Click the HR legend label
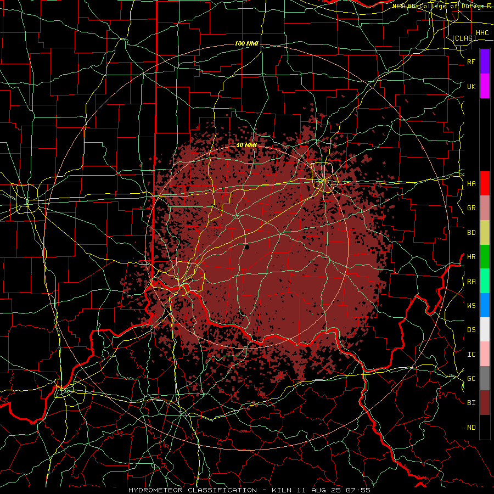 click(471, 257)
